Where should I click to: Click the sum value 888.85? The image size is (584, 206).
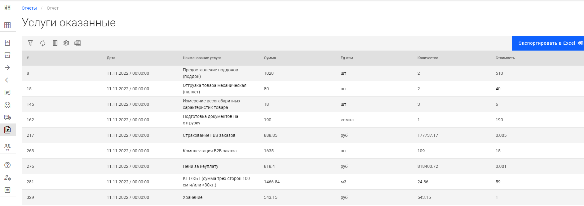(271, 135)
